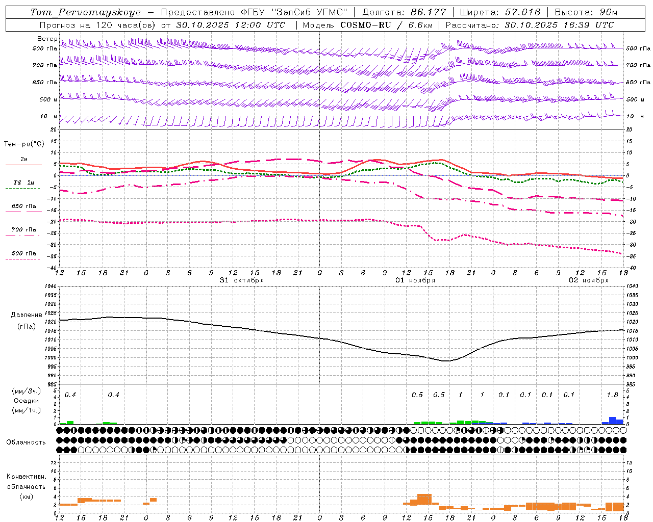653x522 pixels.
Task: Click the Модель COSMO-RU / 6.6км text
Action: (368, 25)
